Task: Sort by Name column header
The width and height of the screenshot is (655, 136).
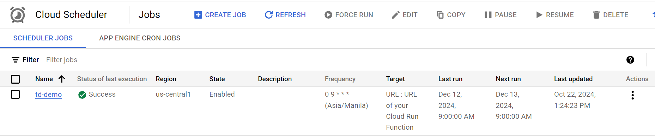Action: tap(44, 79)
